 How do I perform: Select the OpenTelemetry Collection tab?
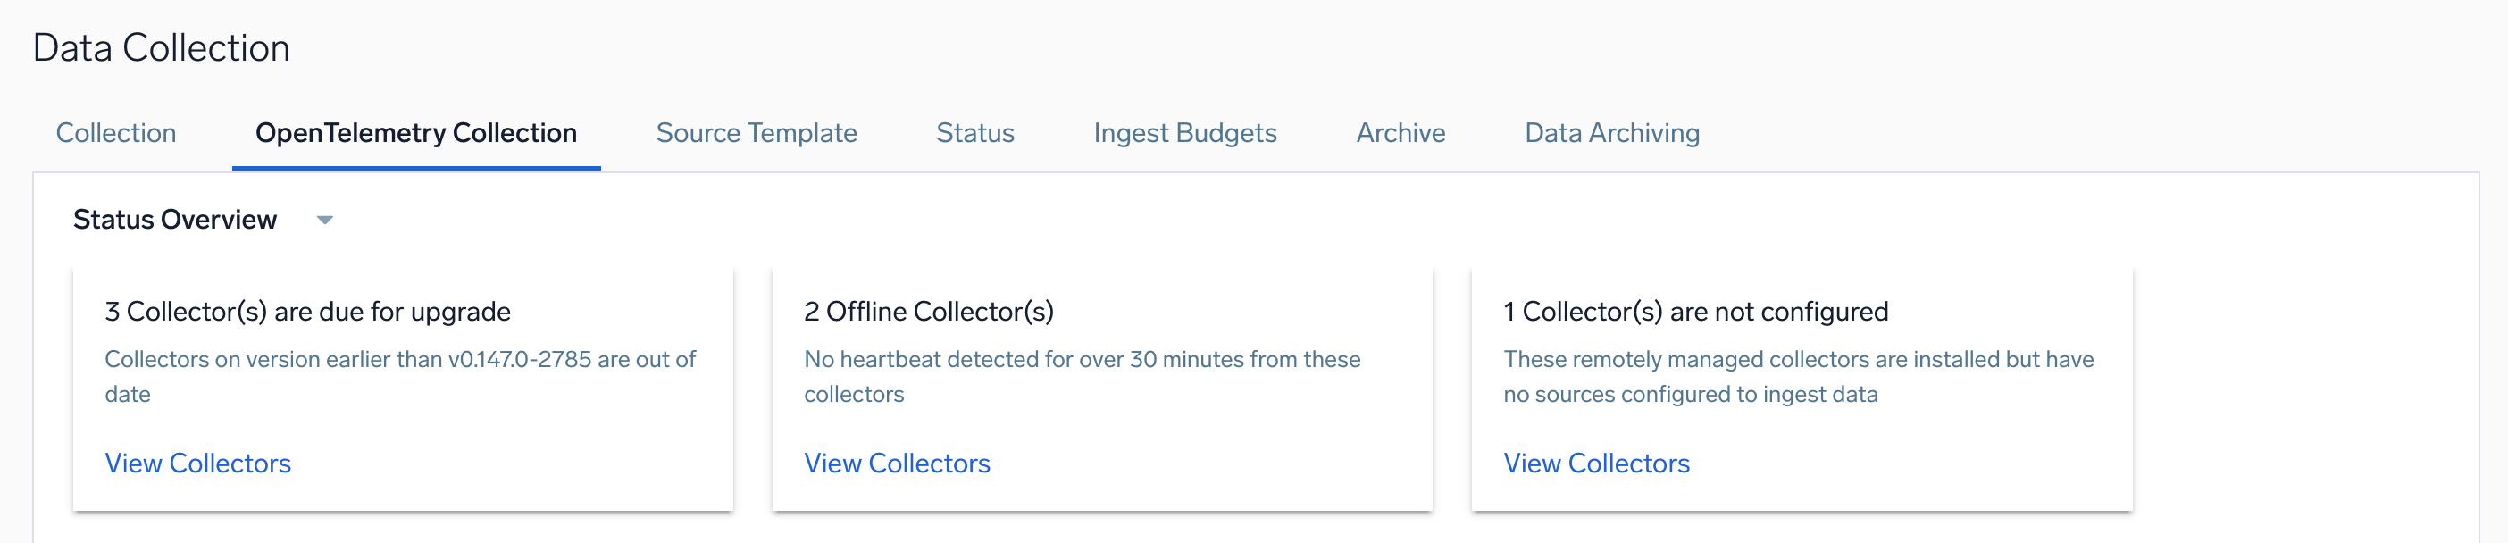pyautogui.click(x=415, y=133)
